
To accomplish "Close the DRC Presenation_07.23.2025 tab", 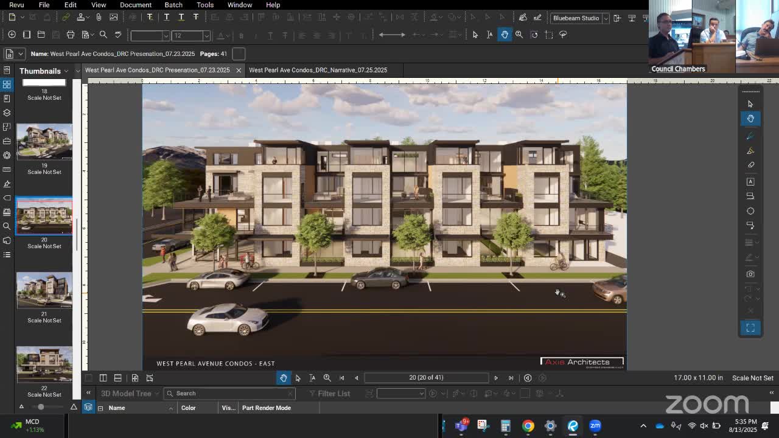I will coord(239,70).
